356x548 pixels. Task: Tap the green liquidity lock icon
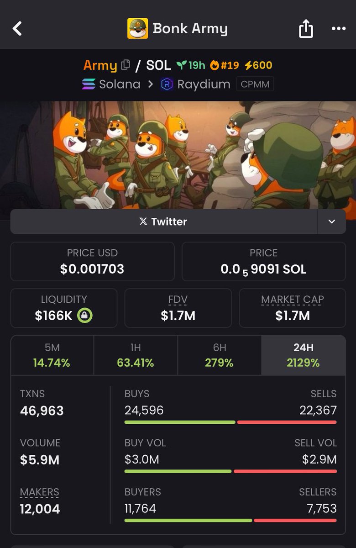coord(85,315)
